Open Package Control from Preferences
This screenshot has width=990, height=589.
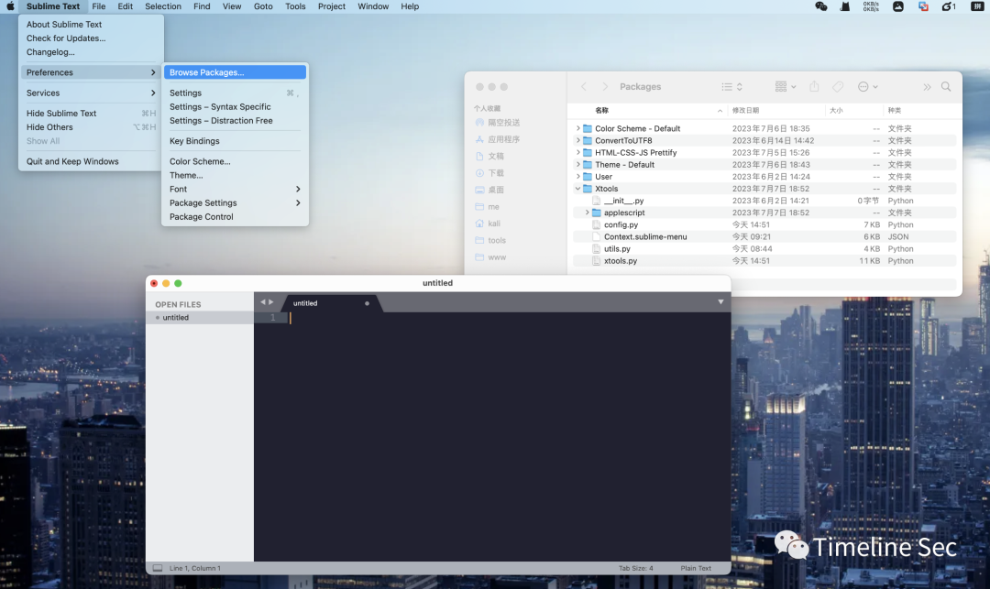[x=235, y=216]
